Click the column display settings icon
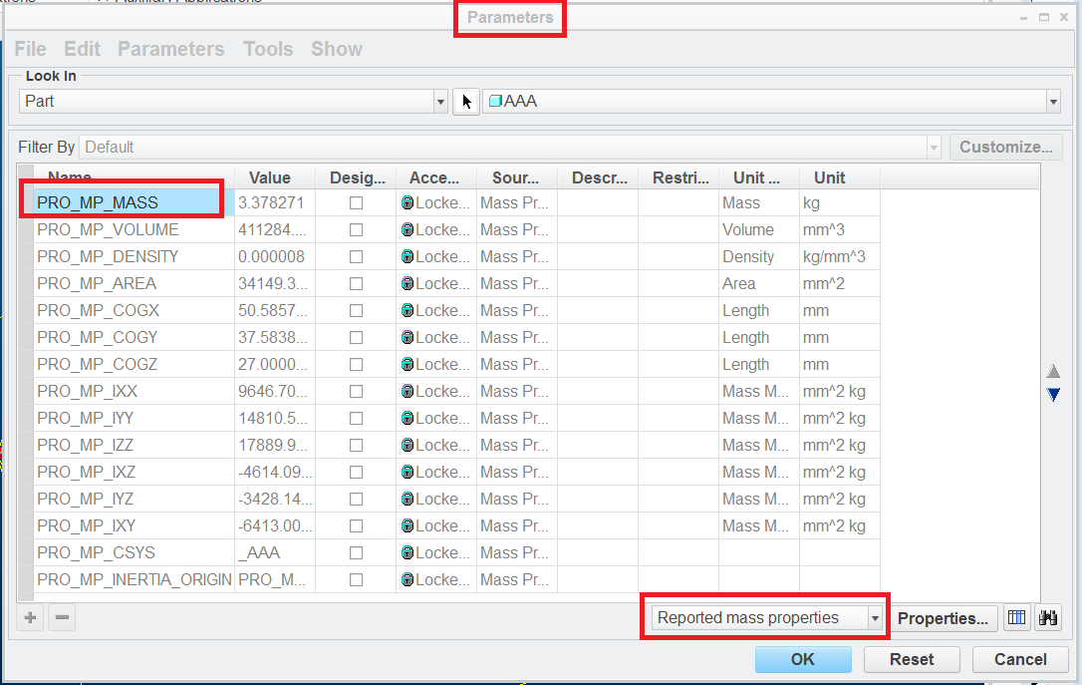Screen dimensions: 1082x685 [x=1016, y=617]
